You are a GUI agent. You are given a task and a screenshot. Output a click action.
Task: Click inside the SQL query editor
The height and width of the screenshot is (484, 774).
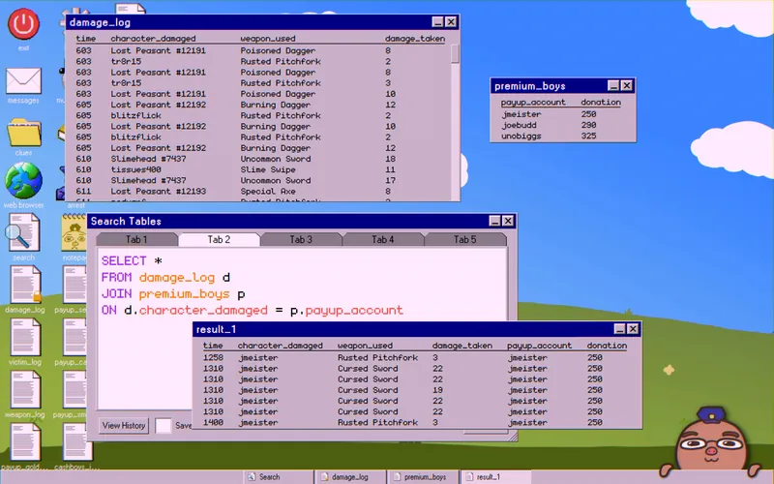tap(302, 328)
